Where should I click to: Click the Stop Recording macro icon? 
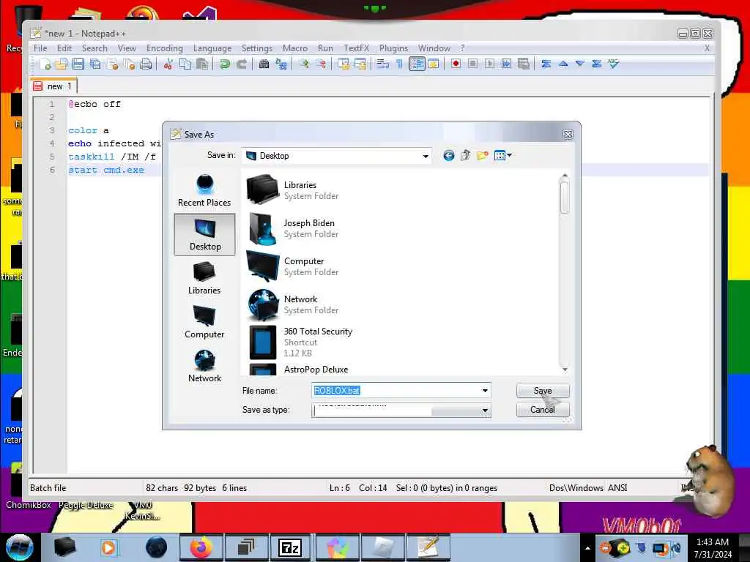[x=472, y=64]
